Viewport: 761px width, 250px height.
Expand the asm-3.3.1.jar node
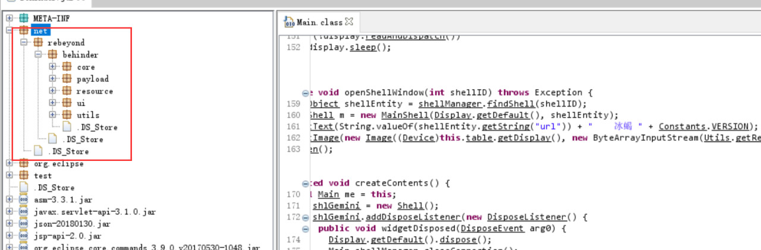(x=10, y=200)
